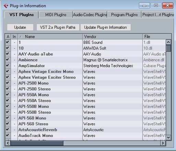Viewport: 176px width, 151px height.
Task: Switch to the VST PlugIns tab
Action: pos(22,15)
